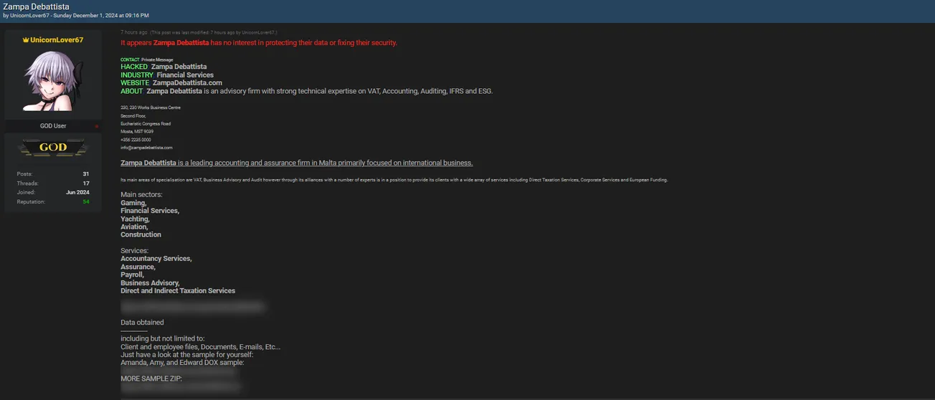Screen dimensions: 935x400
Task: Click the GOD User title label
Action: point(53,126)
